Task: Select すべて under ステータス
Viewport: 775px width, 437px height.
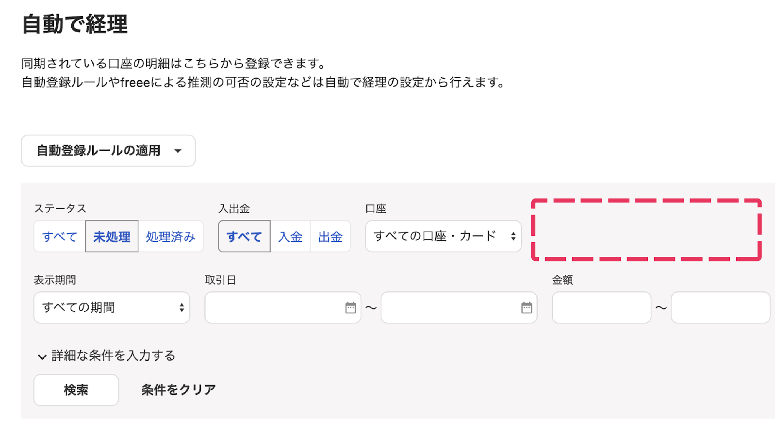Action: point(60,236)
